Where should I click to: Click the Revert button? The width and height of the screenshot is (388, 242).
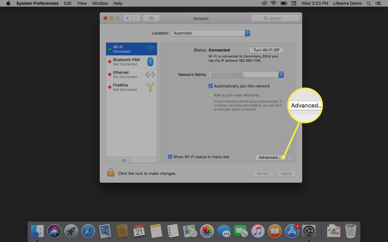point(263,174)
